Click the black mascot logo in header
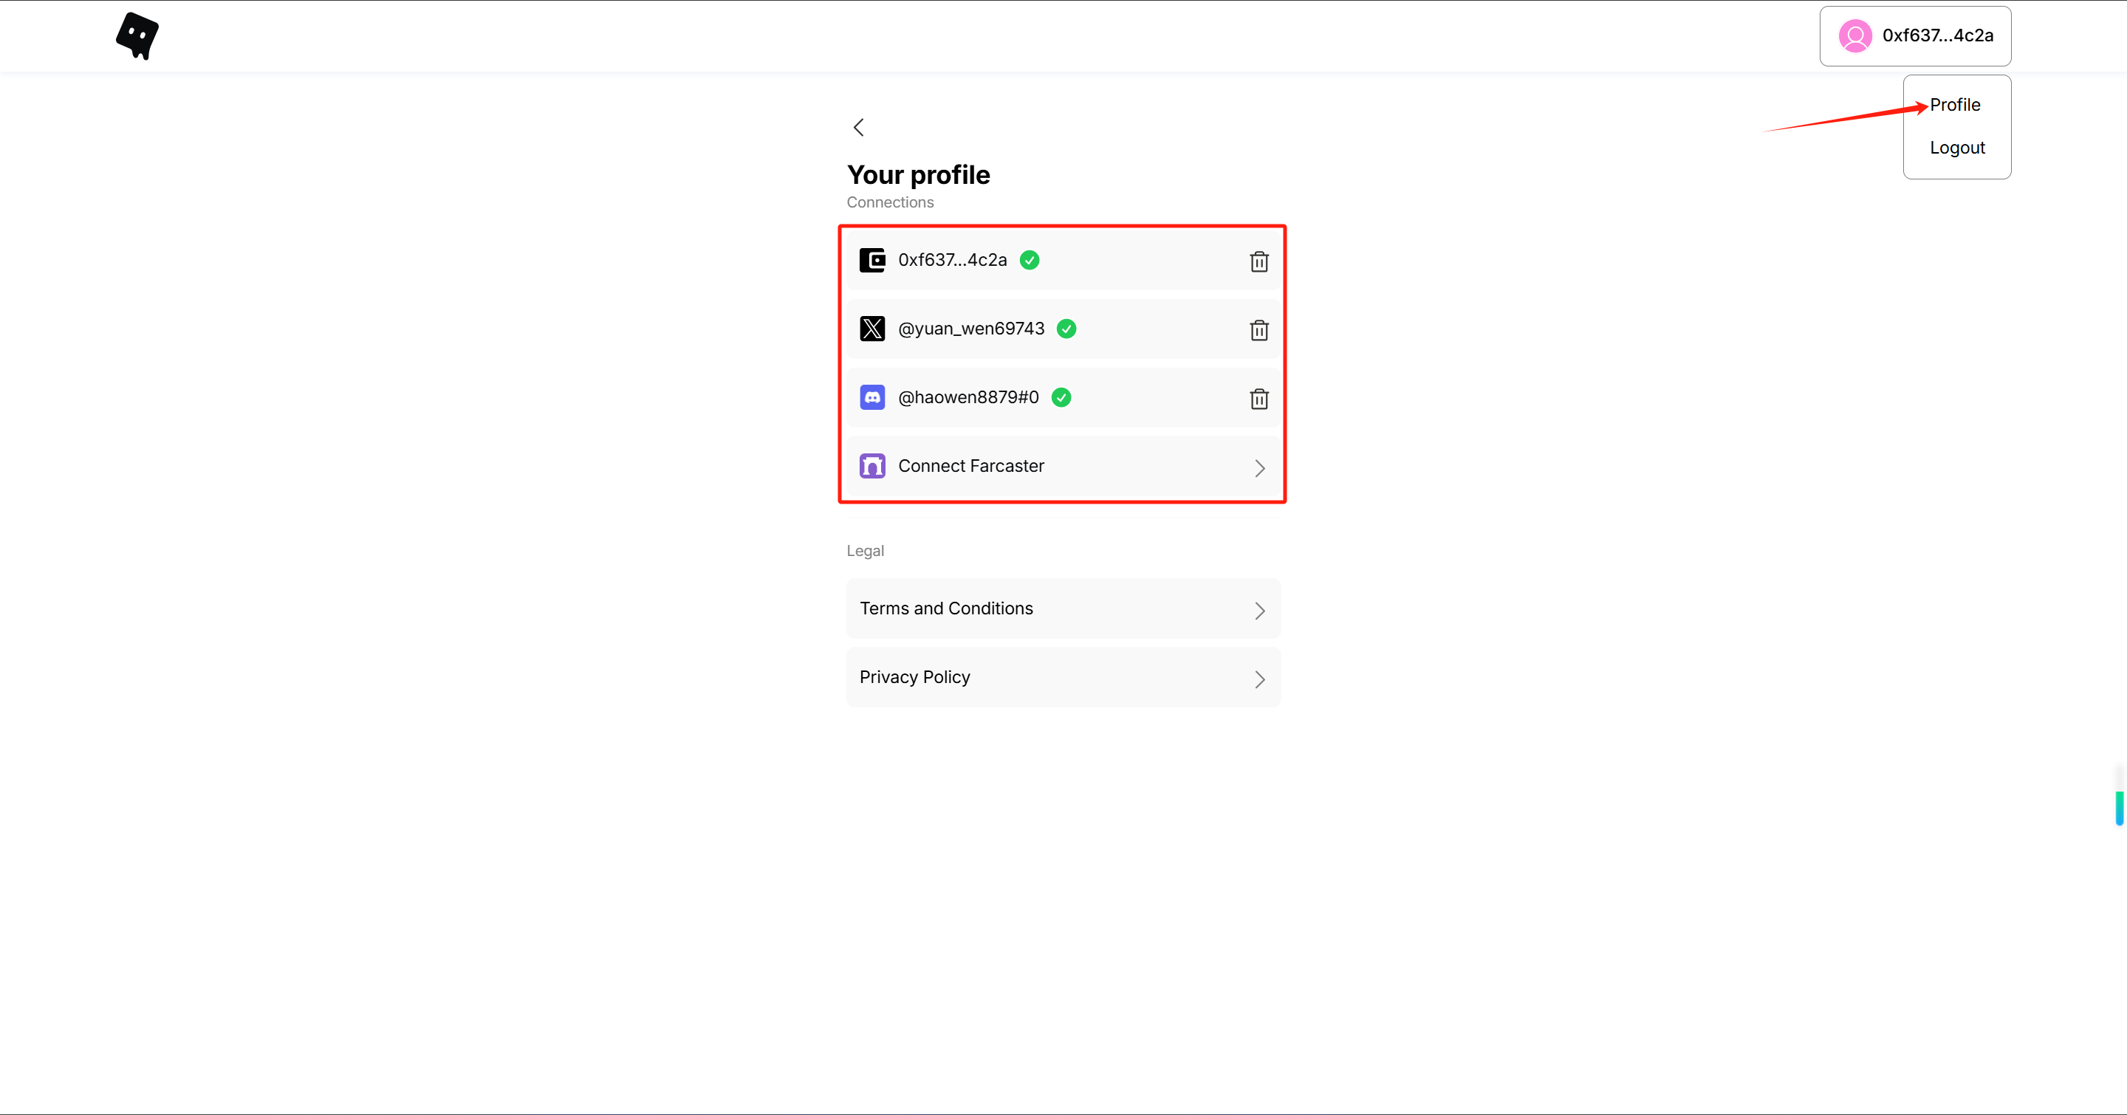Viewport: 2127px width, 1115px height. 137,35
